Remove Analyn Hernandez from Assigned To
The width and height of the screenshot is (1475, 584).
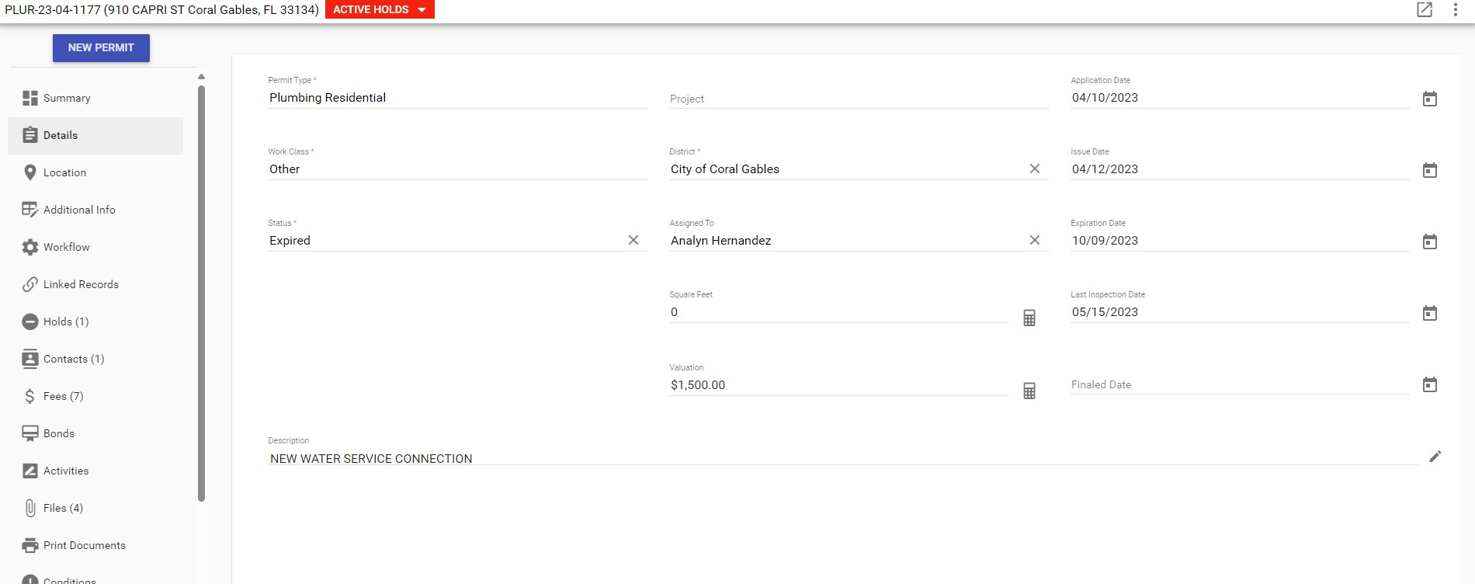[1034, 240]
